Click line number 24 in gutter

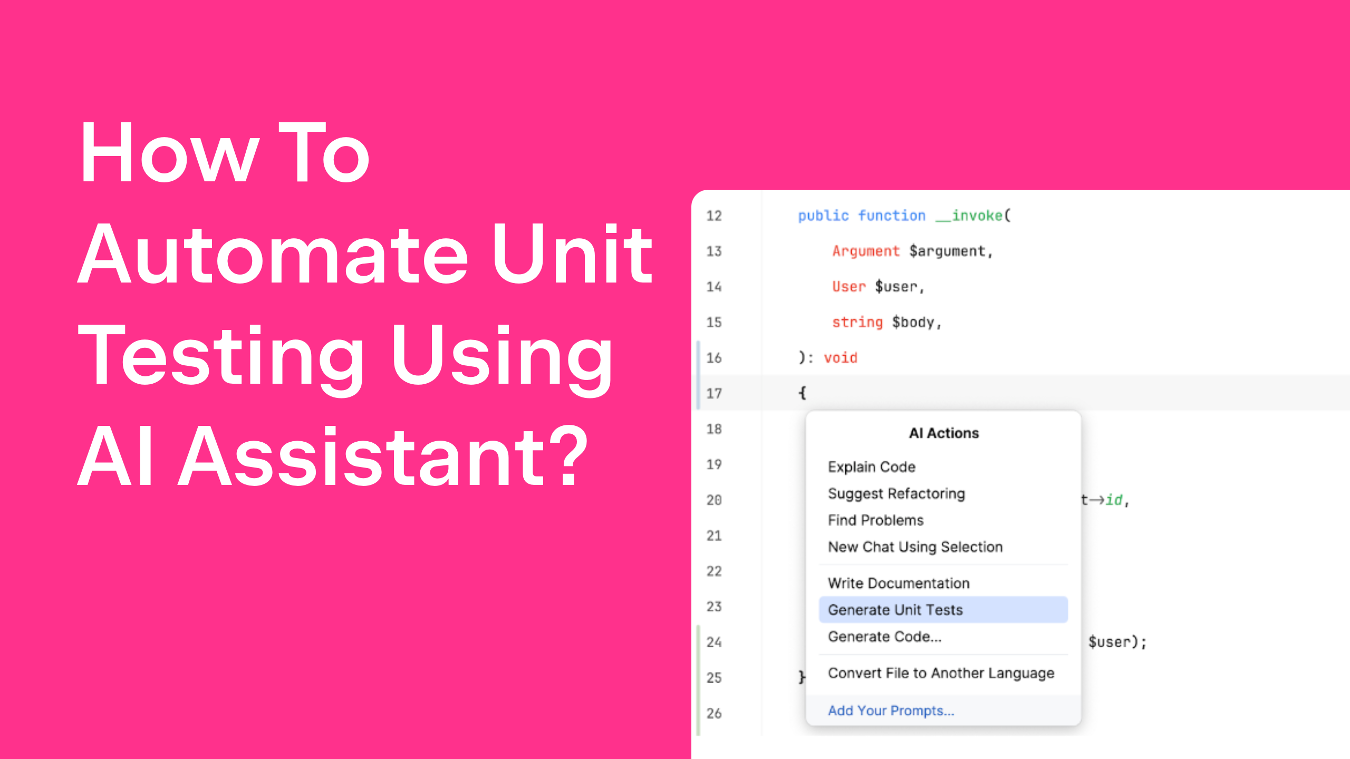[714, 642]
